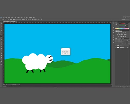The width and height of the screenshot is (130, 104).
Task: Add a Levels adjustment
Action: pyautogui.click(x=120, y=33)
